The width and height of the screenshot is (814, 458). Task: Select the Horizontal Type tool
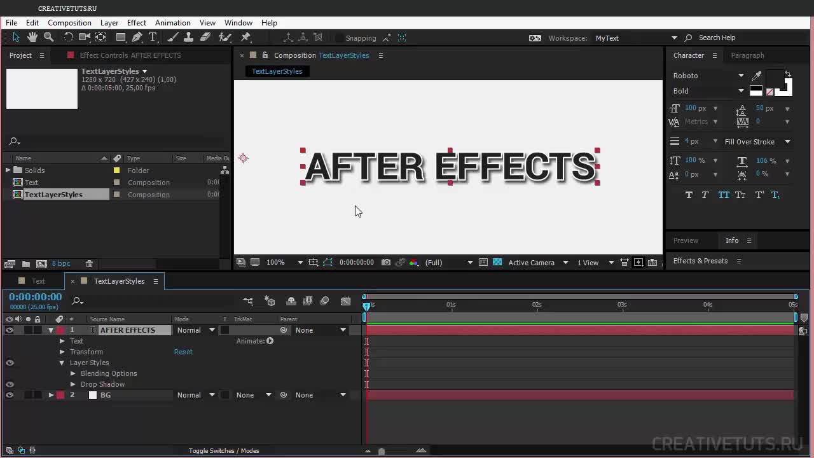pyautogui.click(x=153, y=38)
